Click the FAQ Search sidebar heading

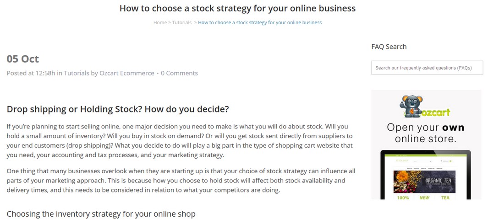point(389,47)
